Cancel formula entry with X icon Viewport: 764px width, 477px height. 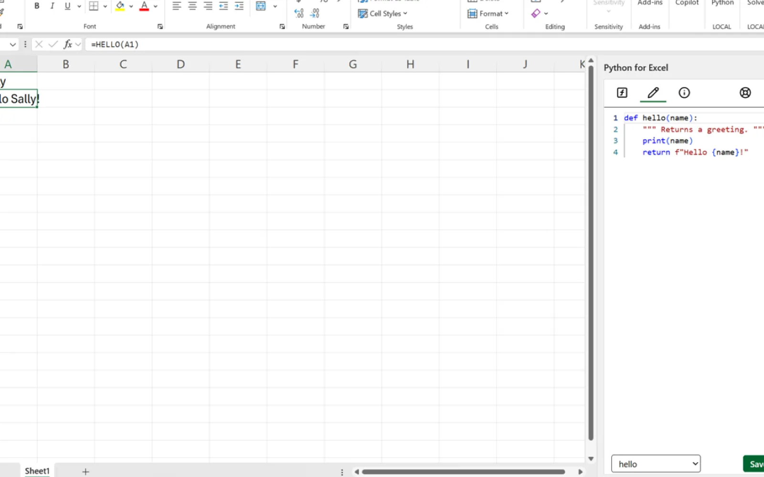click(x=39, y=44)
